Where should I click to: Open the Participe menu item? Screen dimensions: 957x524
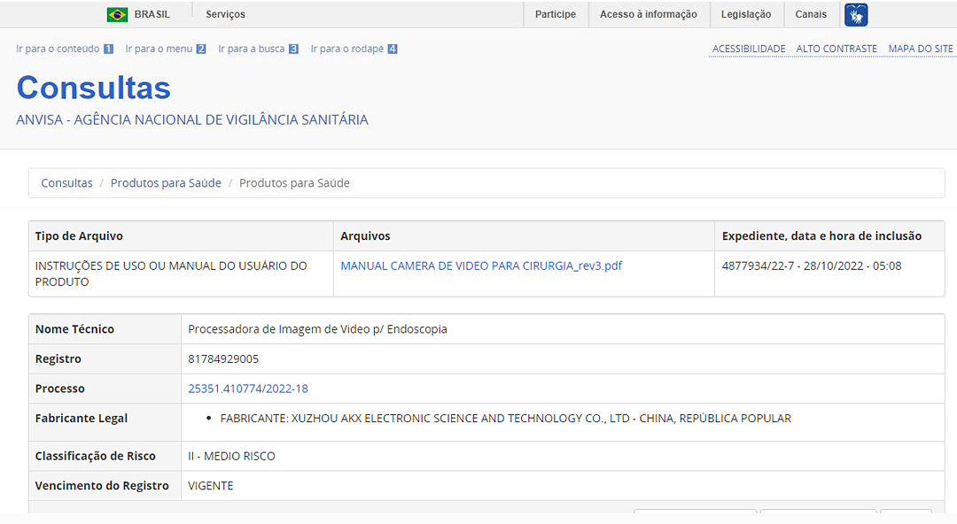tap(556, 14)
